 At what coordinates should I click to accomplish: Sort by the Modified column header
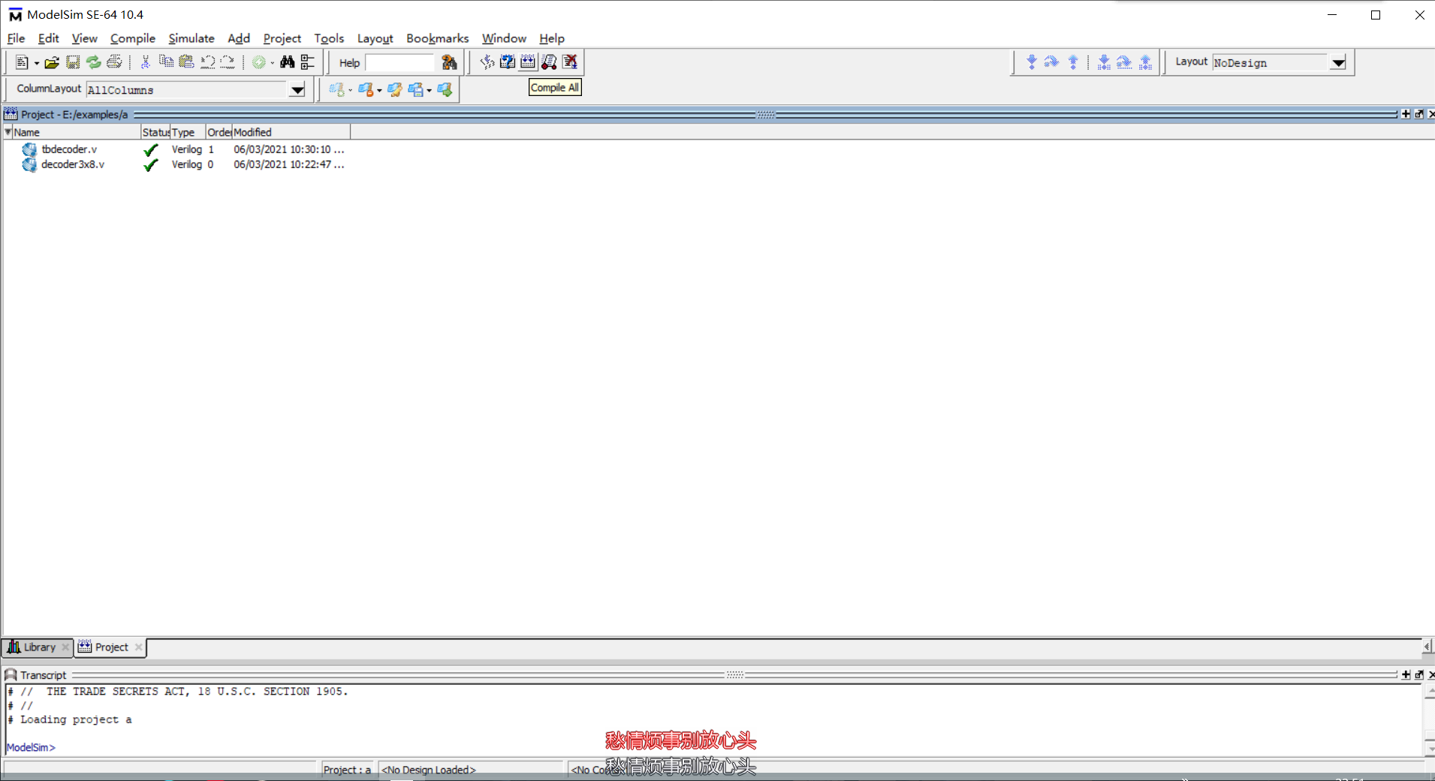coord(291,132)
